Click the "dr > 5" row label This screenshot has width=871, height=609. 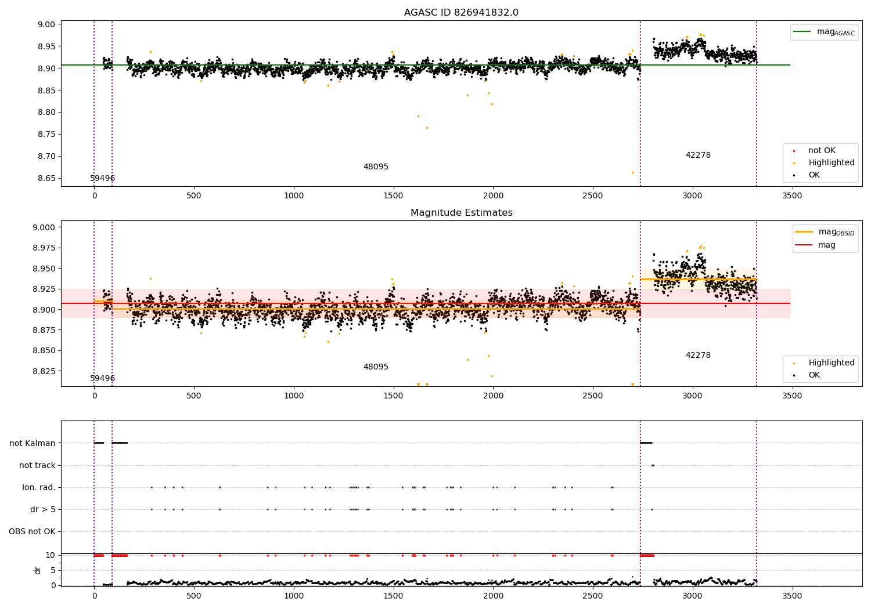[43, 510]
